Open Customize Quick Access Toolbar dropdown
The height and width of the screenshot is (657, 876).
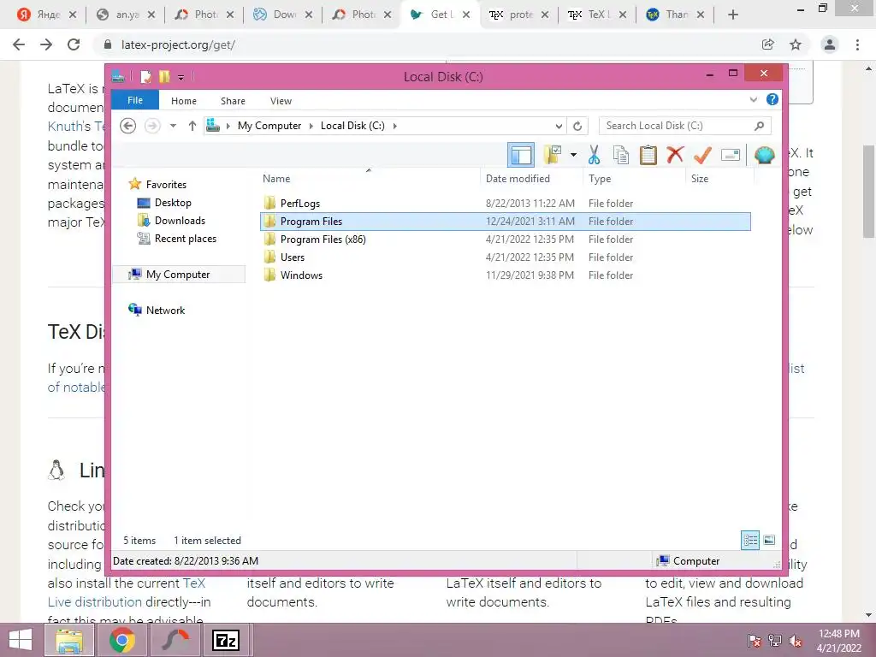click(181, 77)
